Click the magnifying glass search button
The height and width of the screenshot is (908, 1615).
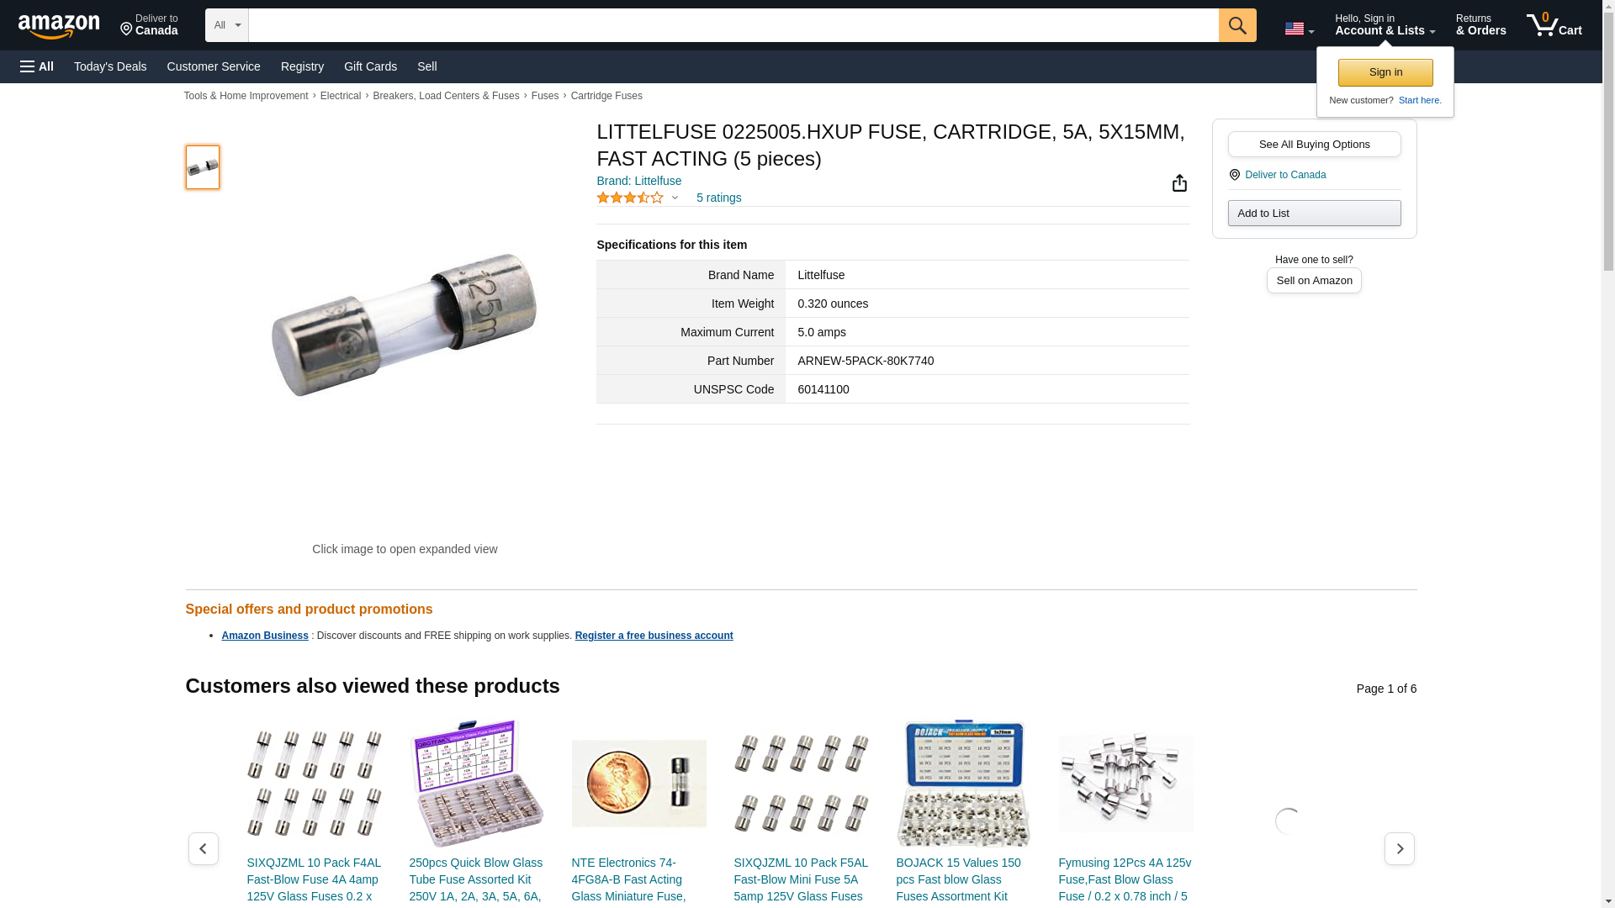(x=1237, y=25)
